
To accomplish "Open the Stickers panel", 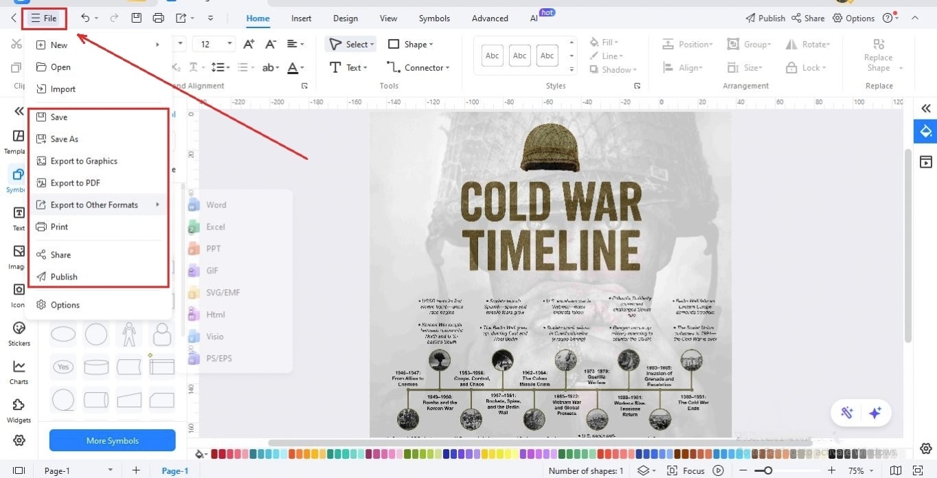I will pos(18,334).
